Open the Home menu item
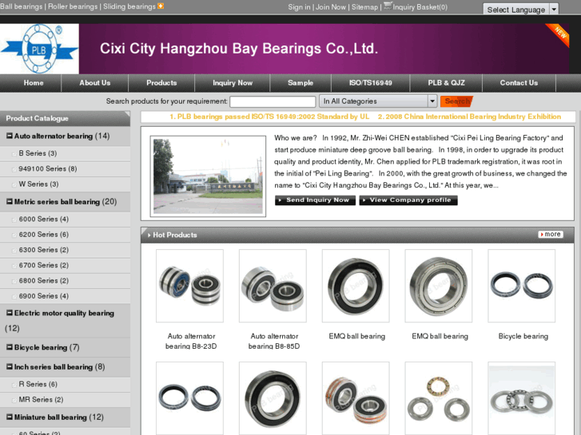The height and width of the screenshot is (435, 581). 34,83
